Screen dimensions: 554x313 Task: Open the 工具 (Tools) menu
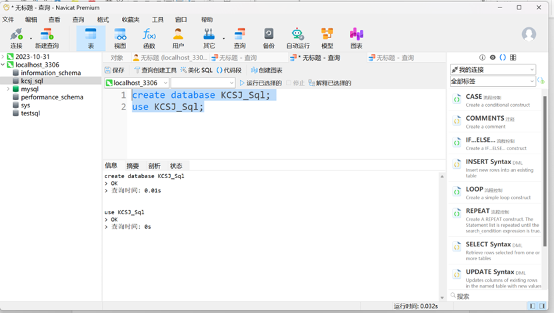(157, 20)
